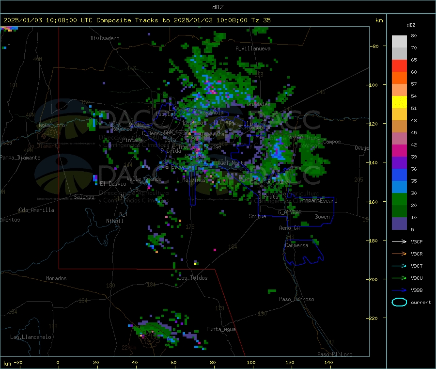Click the cyan VBCT arrow in legend
Image resolution: width=436 pixels, height=369 pixels.
click(x=399, y=266)
